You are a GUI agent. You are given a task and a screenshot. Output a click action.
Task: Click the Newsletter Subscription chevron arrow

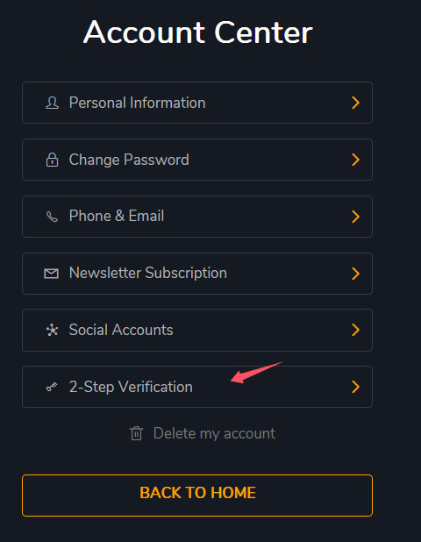click(356, 274)
